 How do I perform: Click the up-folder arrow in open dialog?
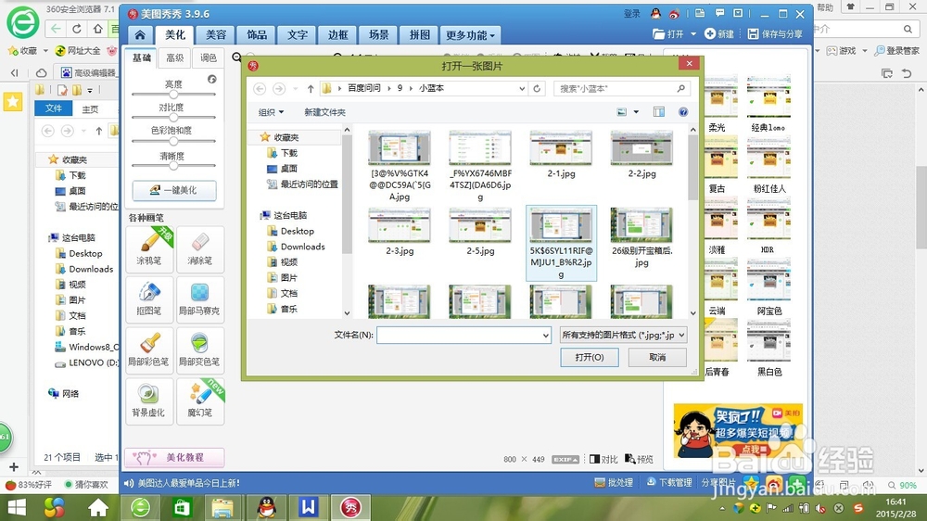coord(311,88)
